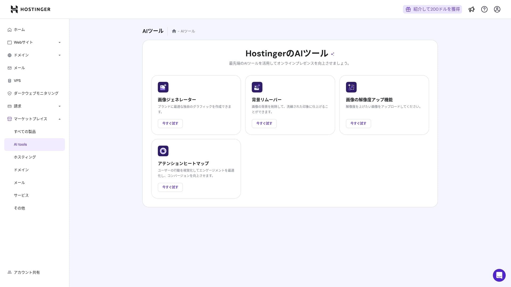The width and height of the screenshot is (511, 287).
Task: Collapse the マーケットプレイス section arrow
Action: click(60, 119)
